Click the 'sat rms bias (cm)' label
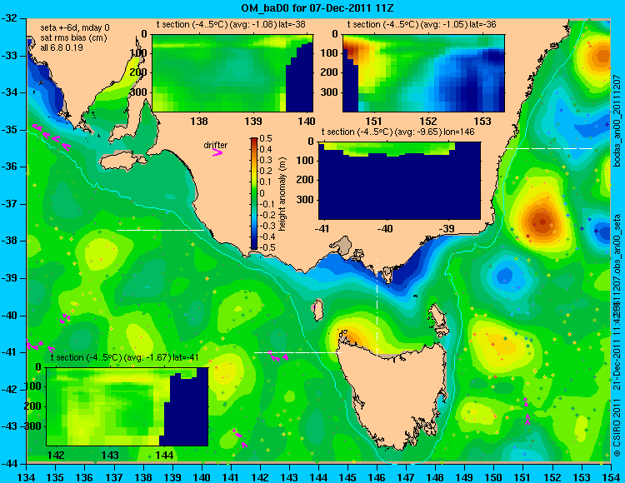Screen dimensions: 625x483 [73, 38]
